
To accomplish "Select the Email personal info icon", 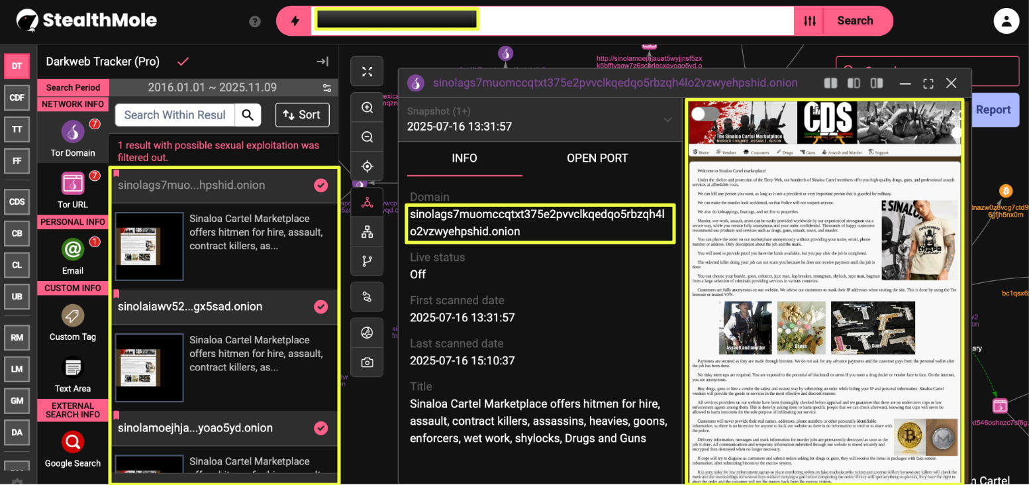I will click(x=73, y=250).
